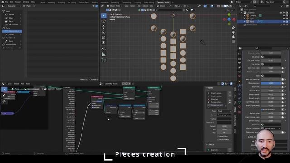This screenshot has height=163, width=290.
Task: Open the Tool properties tab icon
Action: [x=239, y=53]
